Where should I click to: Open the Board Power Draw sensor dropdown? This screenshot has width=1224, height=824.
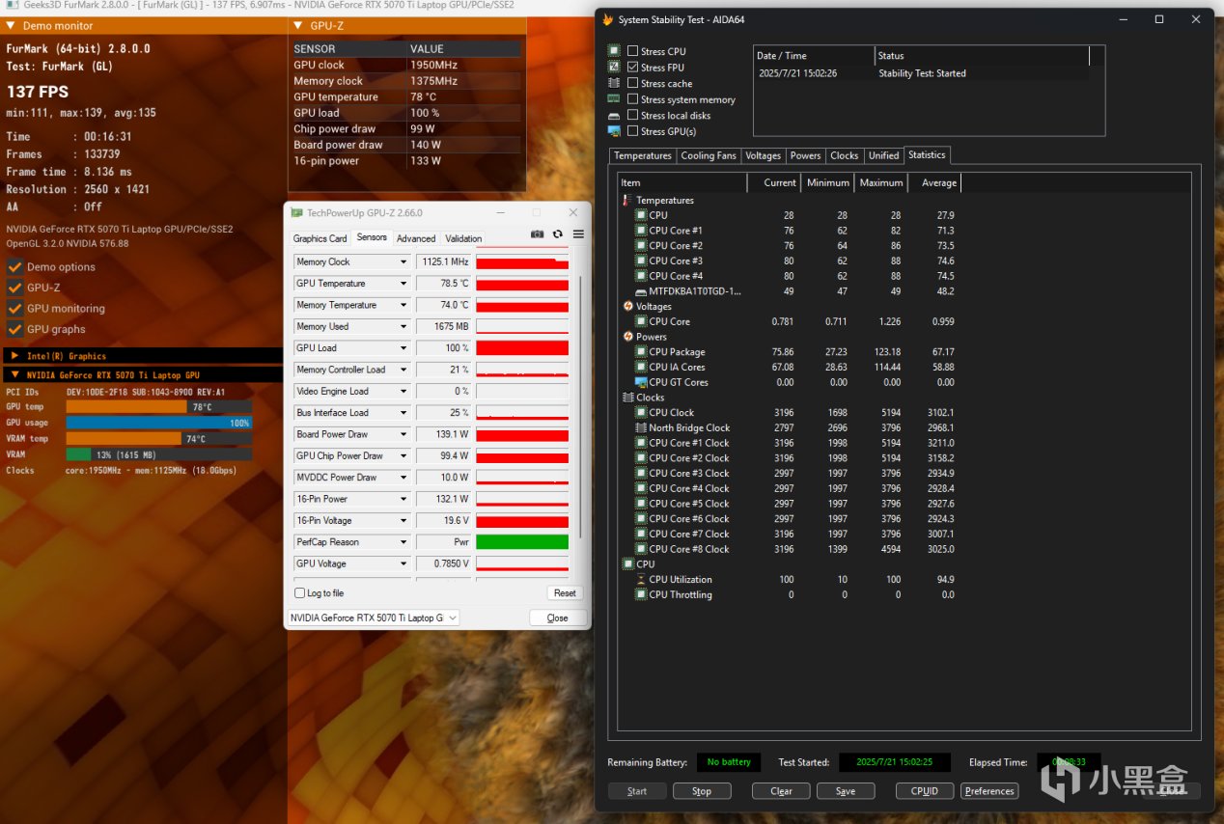[403, 434]
